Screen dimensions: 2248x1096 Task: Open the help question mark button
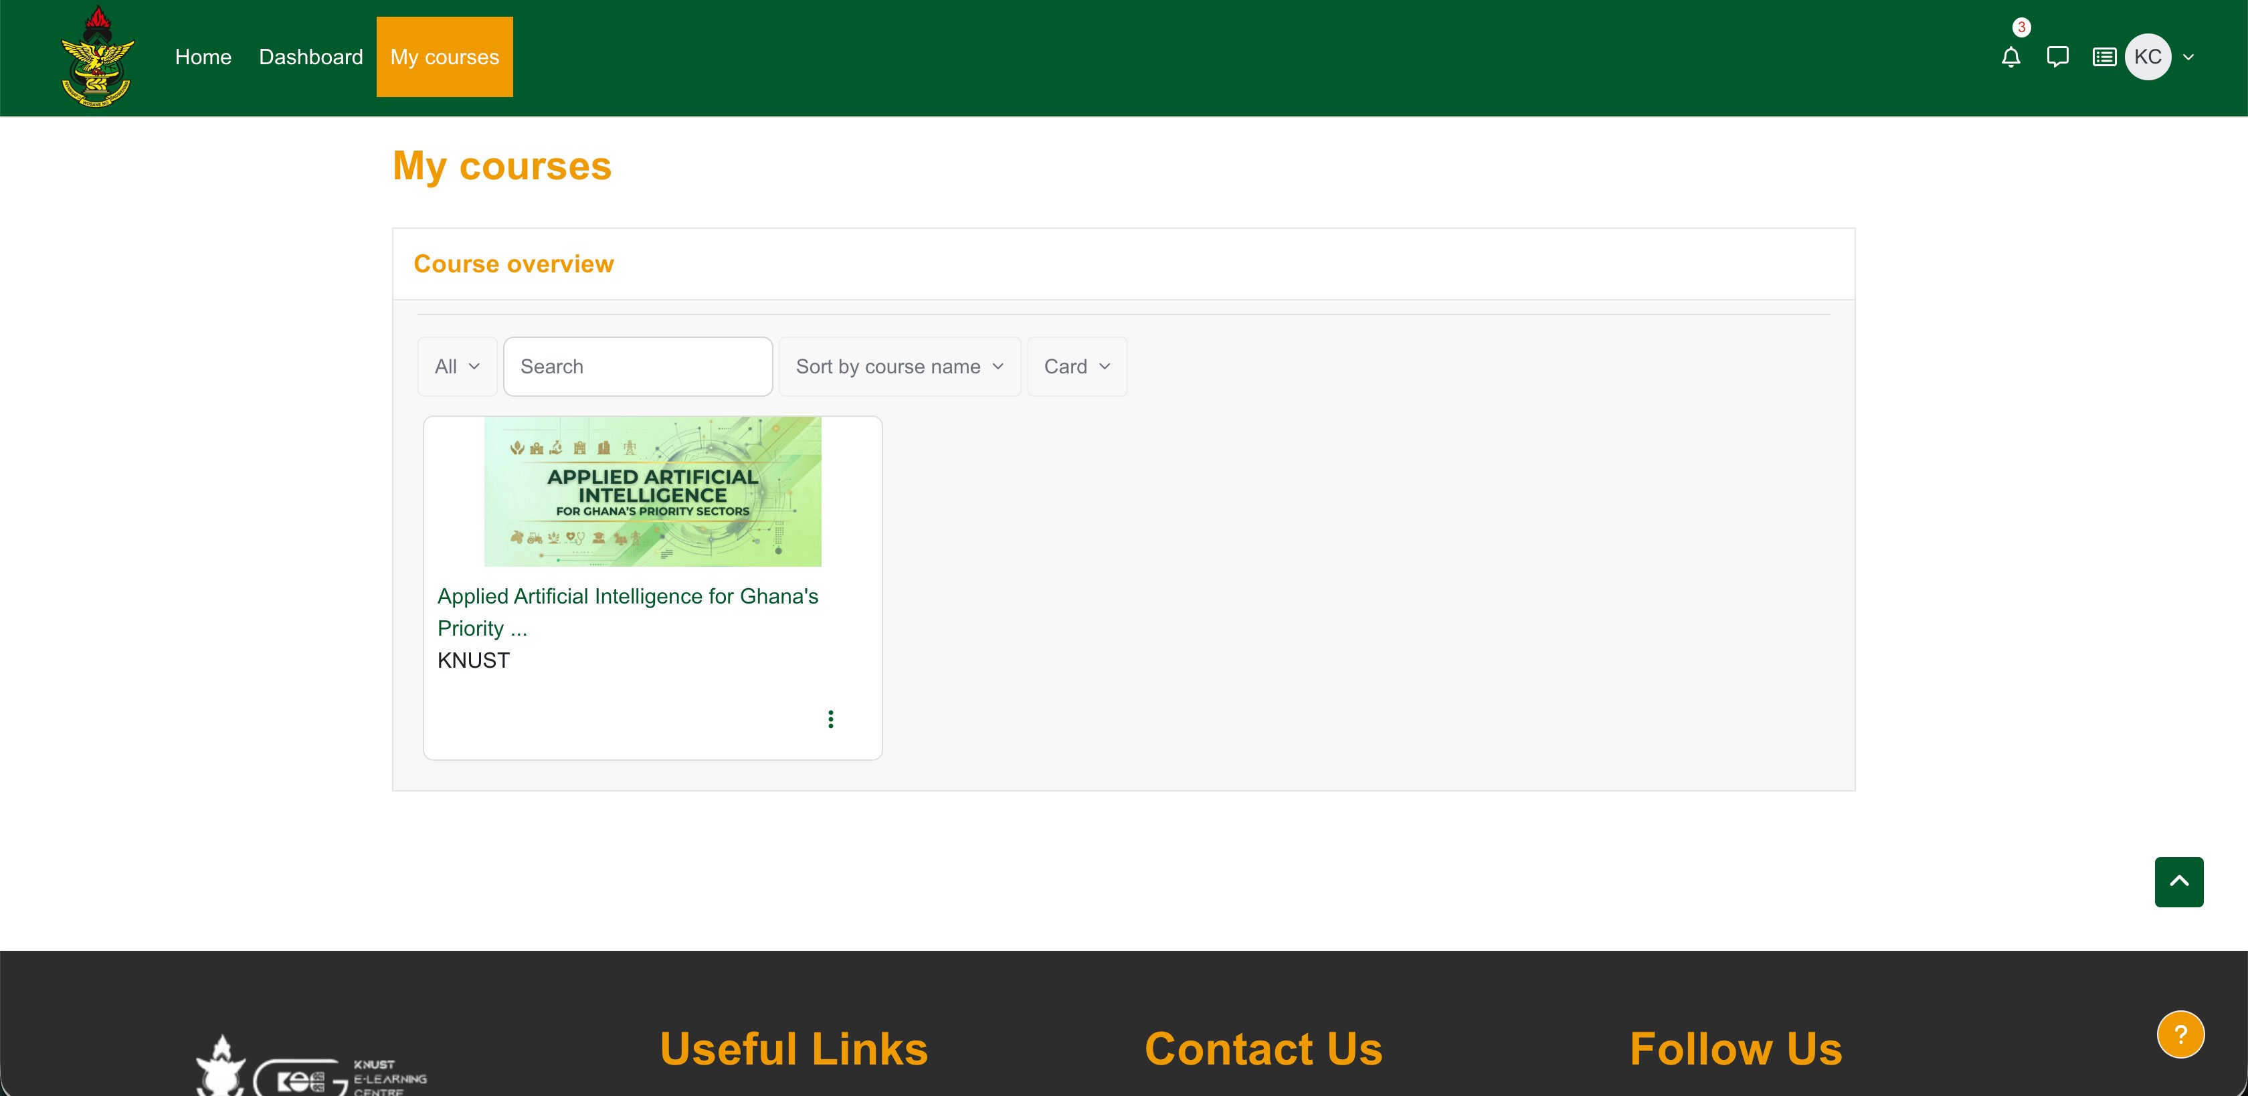(2180, 1034)
